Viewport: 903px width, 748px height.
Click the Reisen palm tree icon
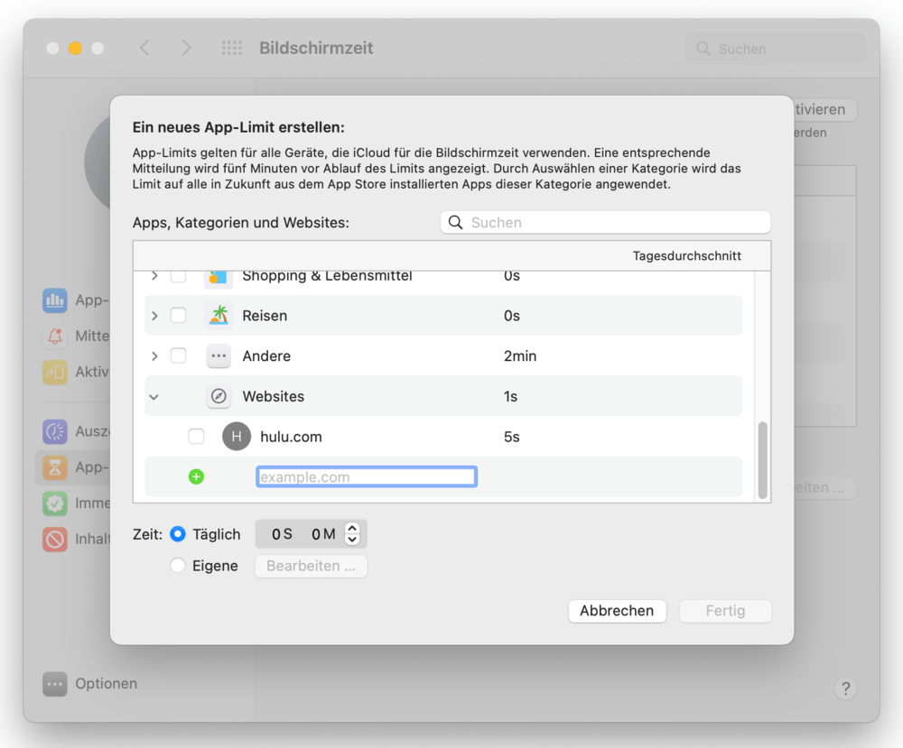[219, 316]
